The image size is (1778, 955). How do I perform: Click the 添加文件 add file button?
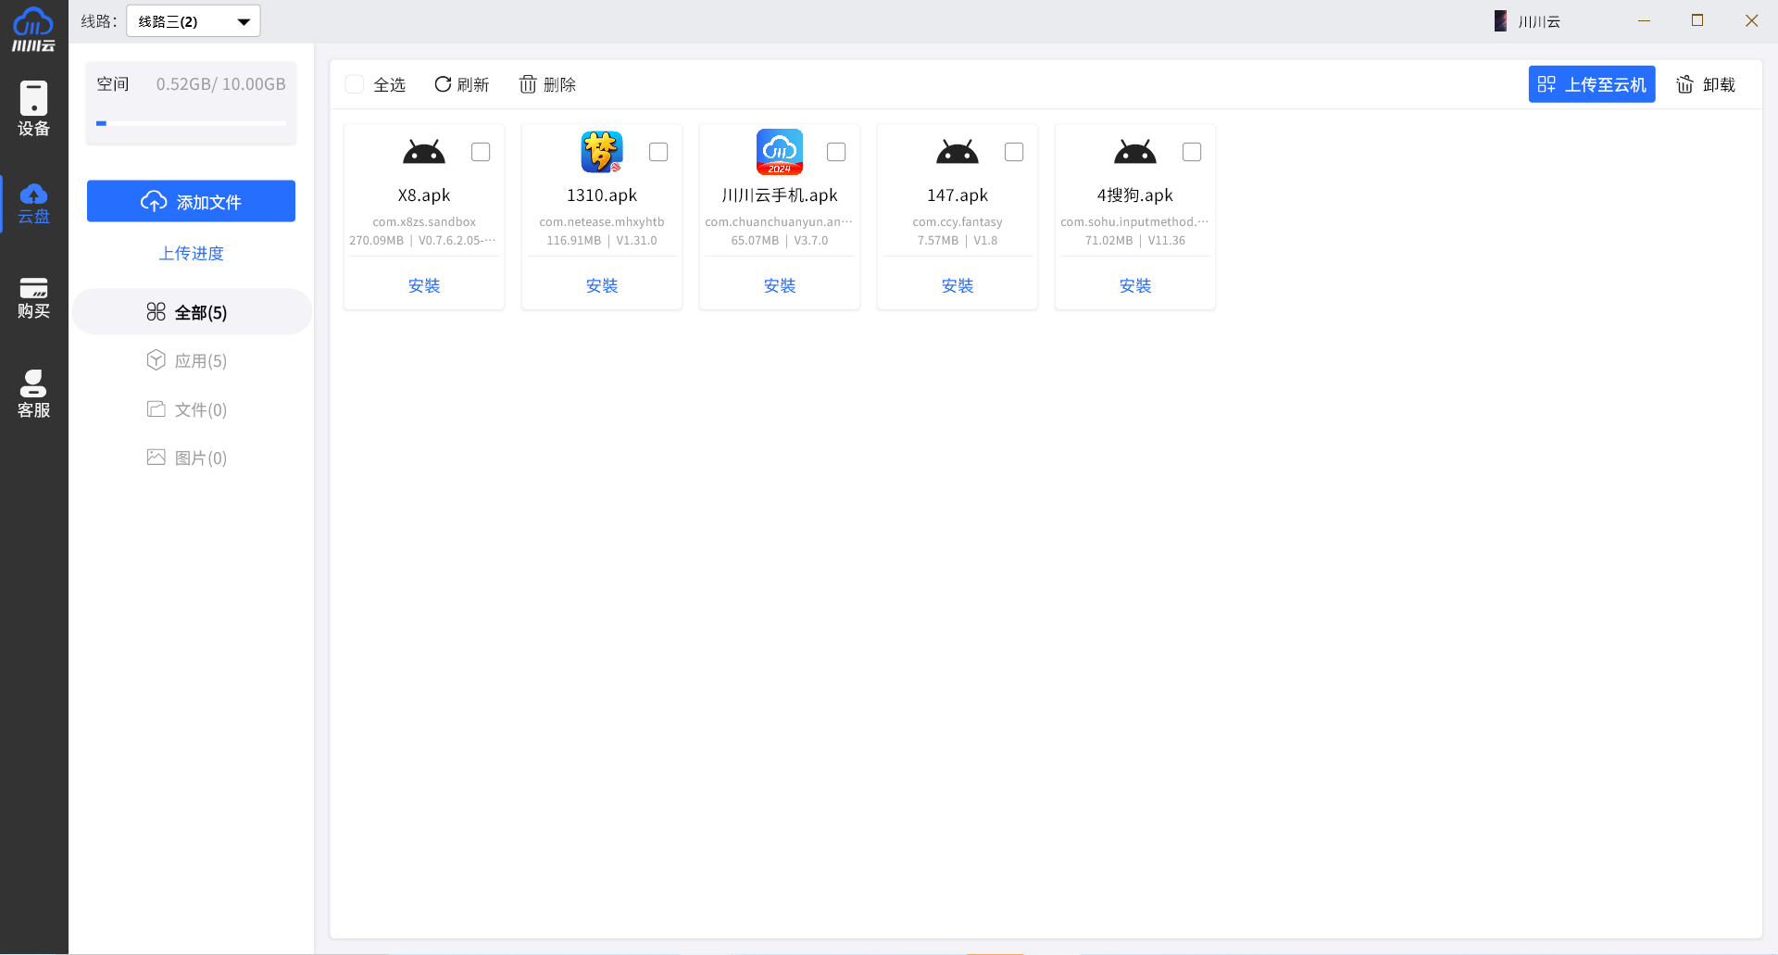coord(191,201)
